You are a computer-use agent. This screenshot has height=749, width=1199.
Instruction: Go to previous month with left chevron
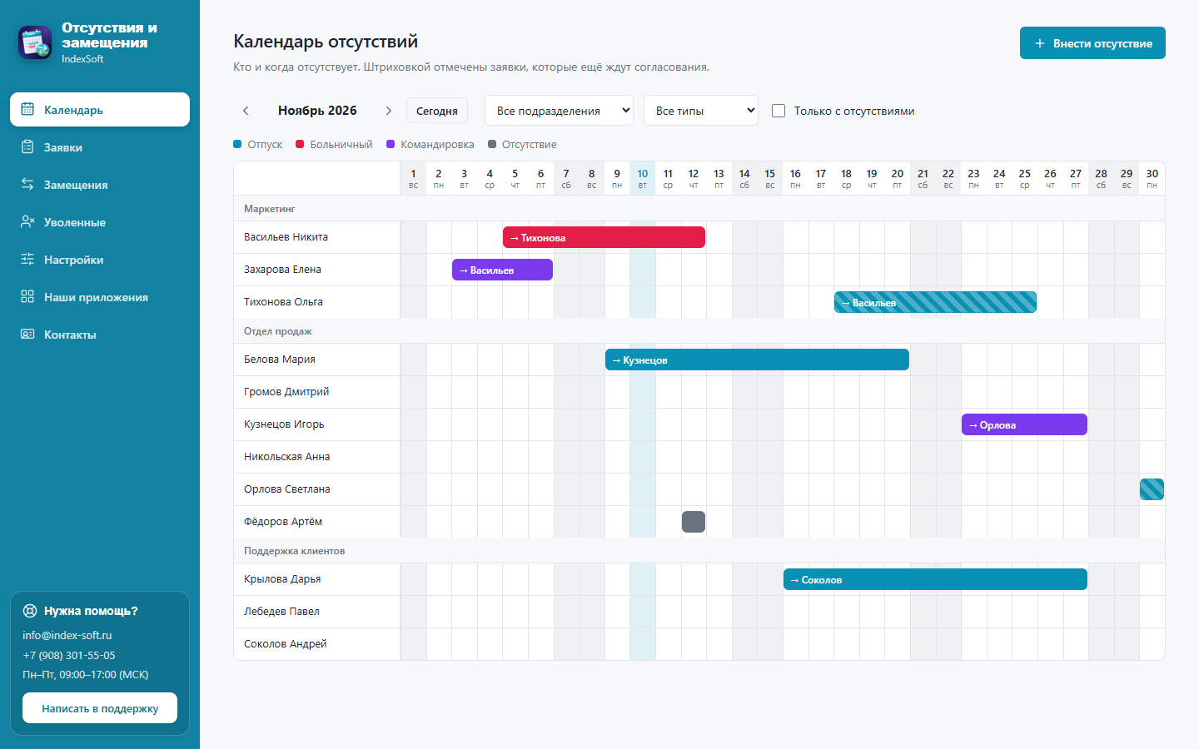246,111
